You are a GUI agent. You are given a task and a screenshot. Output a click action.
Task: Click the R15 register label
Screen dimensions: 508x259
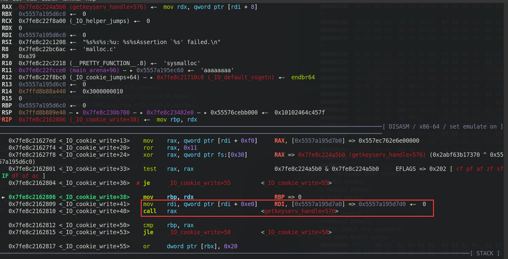[7, 98]
